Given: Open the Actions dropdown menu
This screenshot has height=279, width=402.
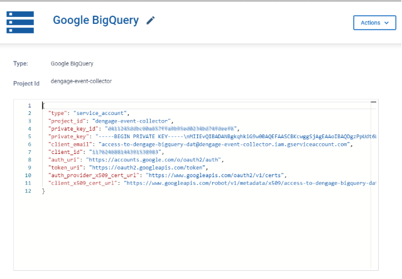Looking at the screenshot, I should 374,23.
